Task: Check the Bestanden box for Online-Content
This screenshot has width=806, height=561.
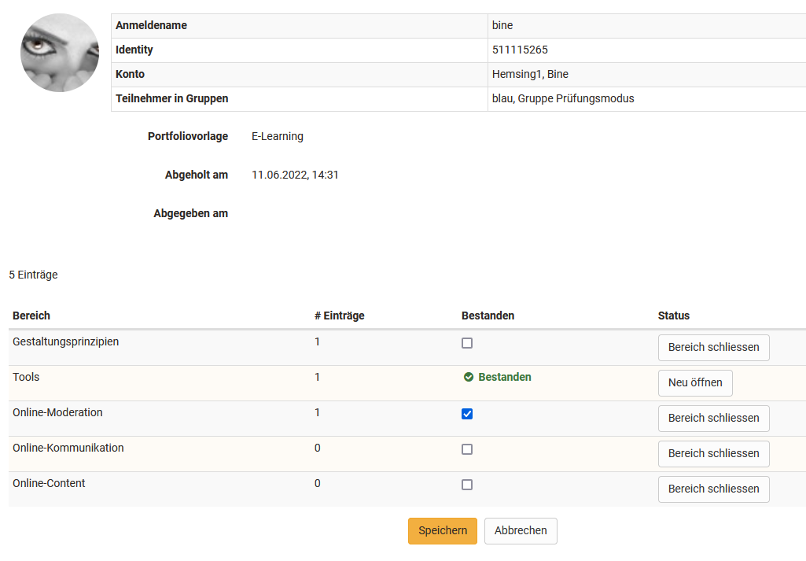Action: pyautogui.click(x=467, y=484)
